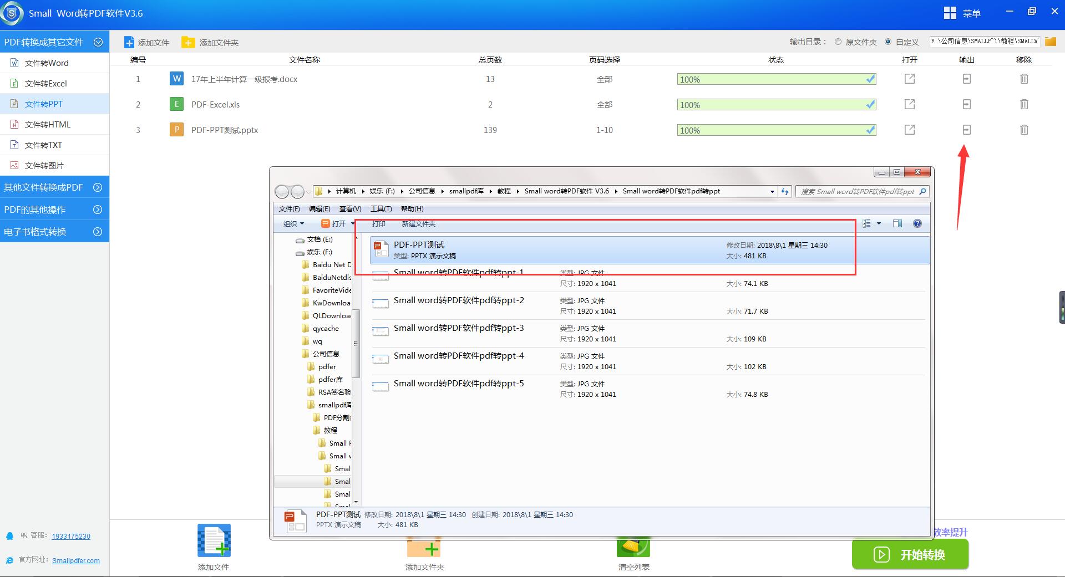Select 文件转TXT in sidebar

point(54,145)
